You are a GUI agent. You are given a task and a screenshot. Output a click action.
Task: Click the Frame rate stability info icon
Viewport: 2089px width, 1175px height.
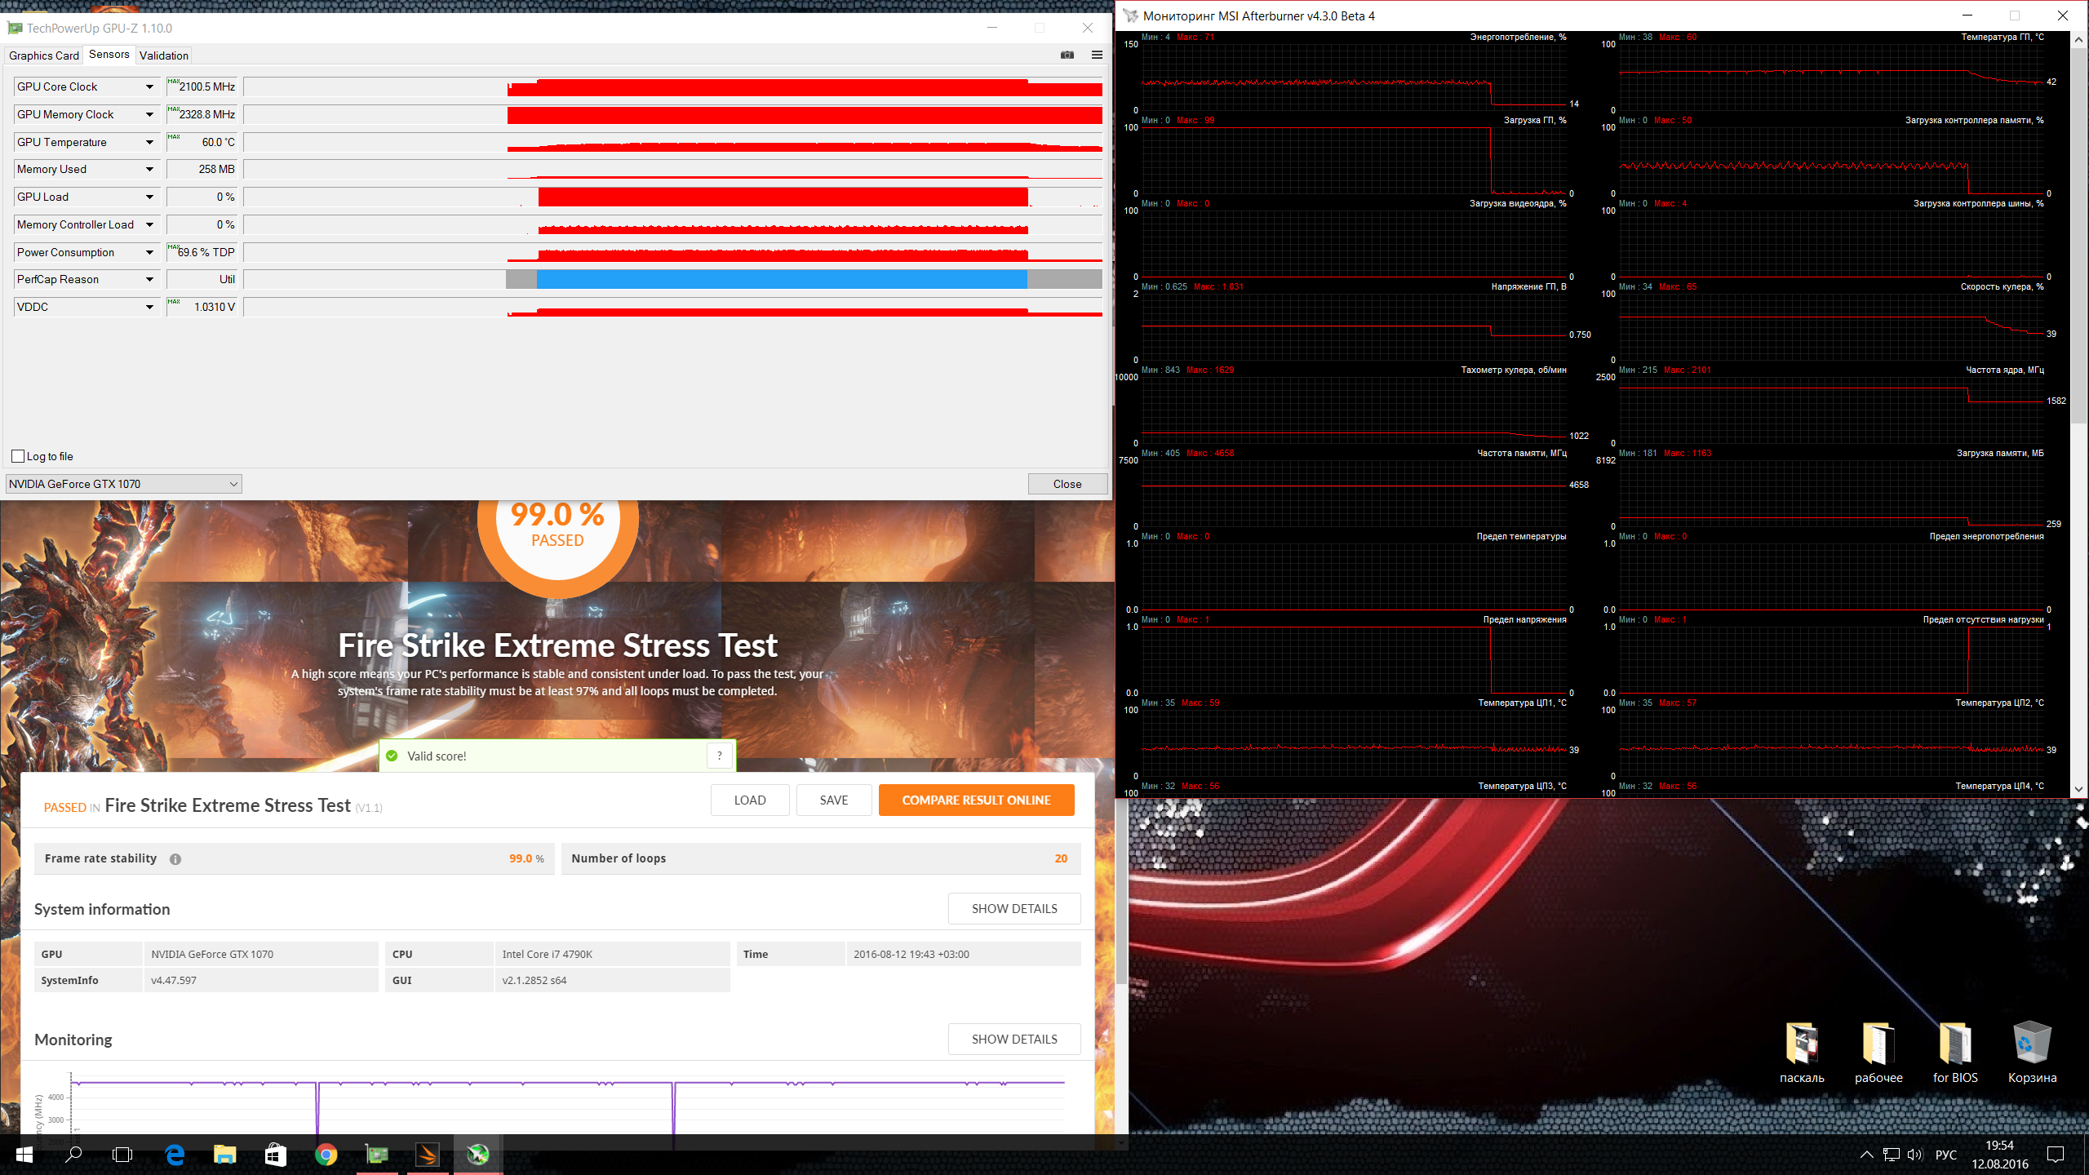tap(175, 858)
